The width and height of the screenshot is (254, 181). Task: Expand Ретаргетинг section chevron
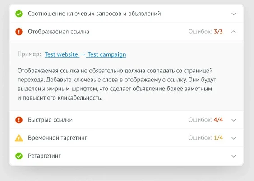pyautogui.click(x=234, y=156)
